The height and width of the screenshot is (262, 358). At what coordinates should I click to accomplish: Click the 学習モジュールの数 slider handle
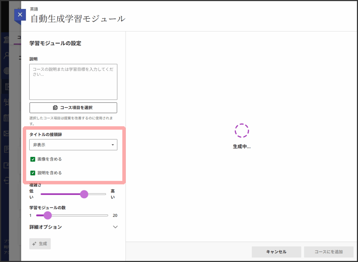pos(48,215)
